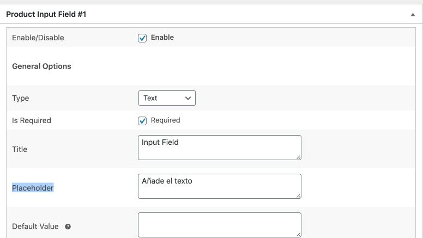
Task: Untick the Enable checkbox
Action: [x=142, y=38]
